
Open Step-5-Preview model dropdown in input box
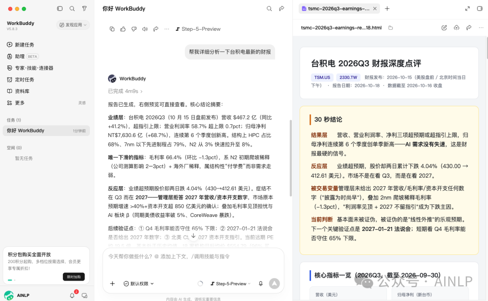click(x=230, y=283)
